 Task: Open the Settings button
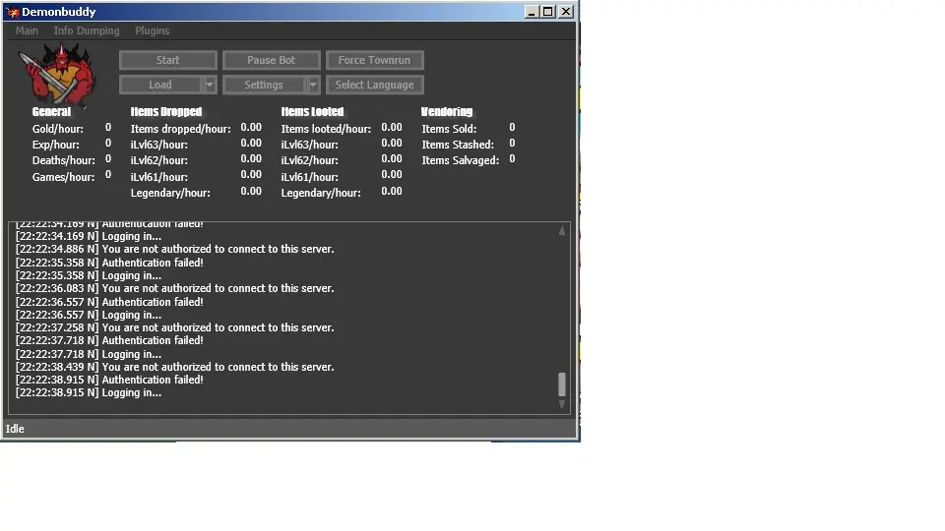[x=264, y=85]
